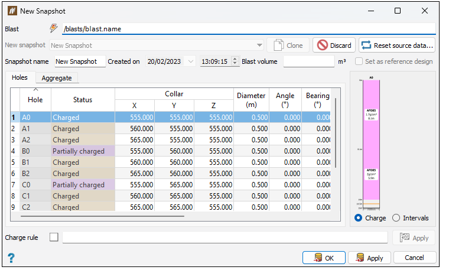Minimize the New Snapshot window
This screenshot has width=449, height=270.
click(371, 11)
